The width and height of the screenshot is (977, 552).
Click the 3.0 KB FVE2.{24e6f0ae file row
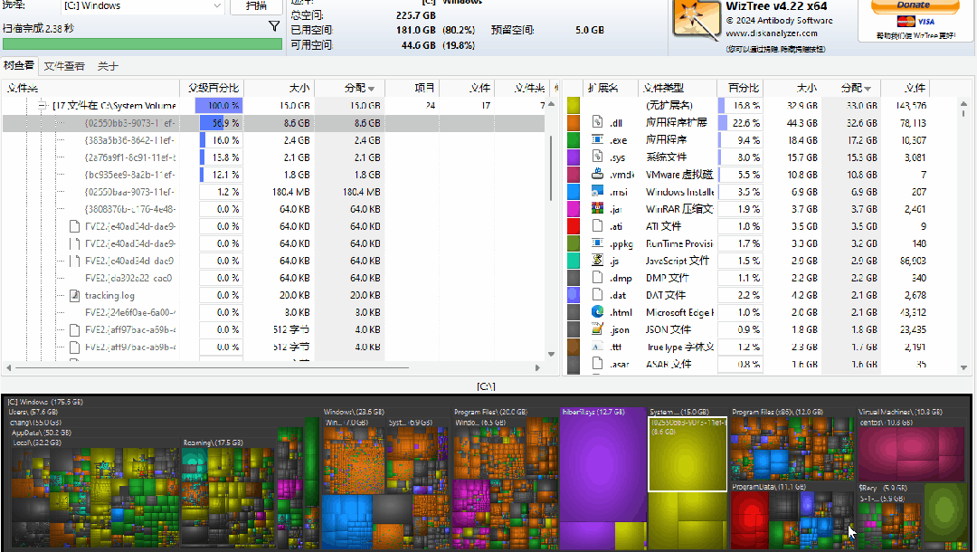273,312
